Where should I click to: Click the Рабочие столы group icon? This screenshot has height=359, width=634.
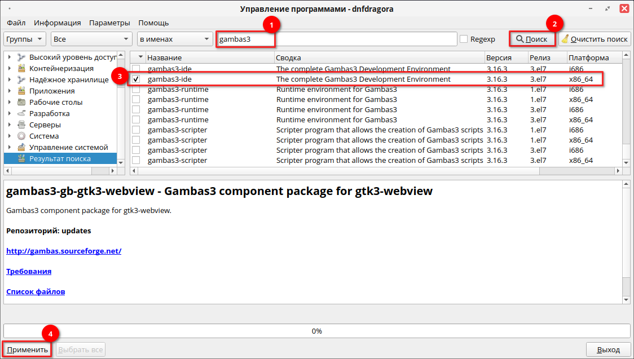click(22, 103)
